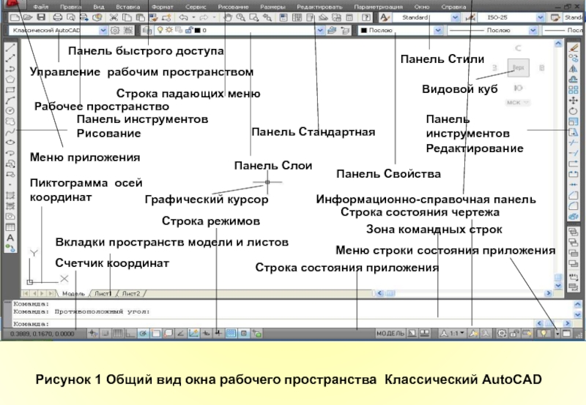
Task: Click in the Команда command line input
Action: point(220,322)
